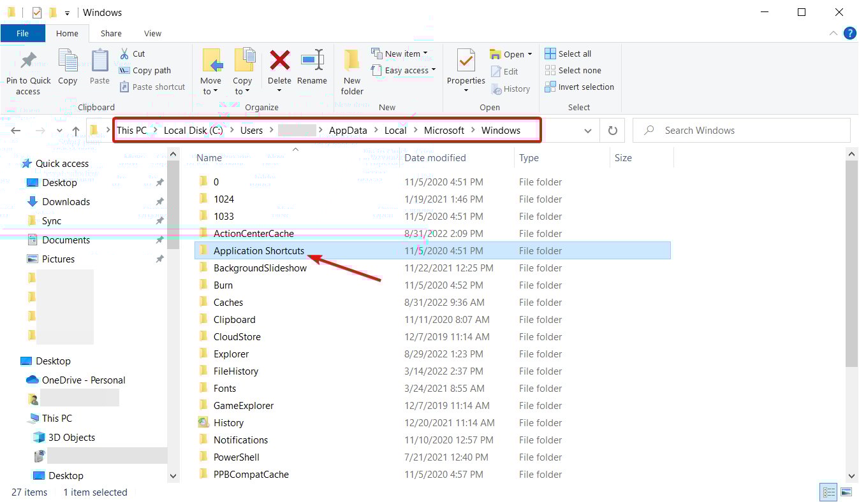Screen dimensions: 859x502
Task: Click the Cut scissors command
Action: pyautogui.click(x=133, y=54)
